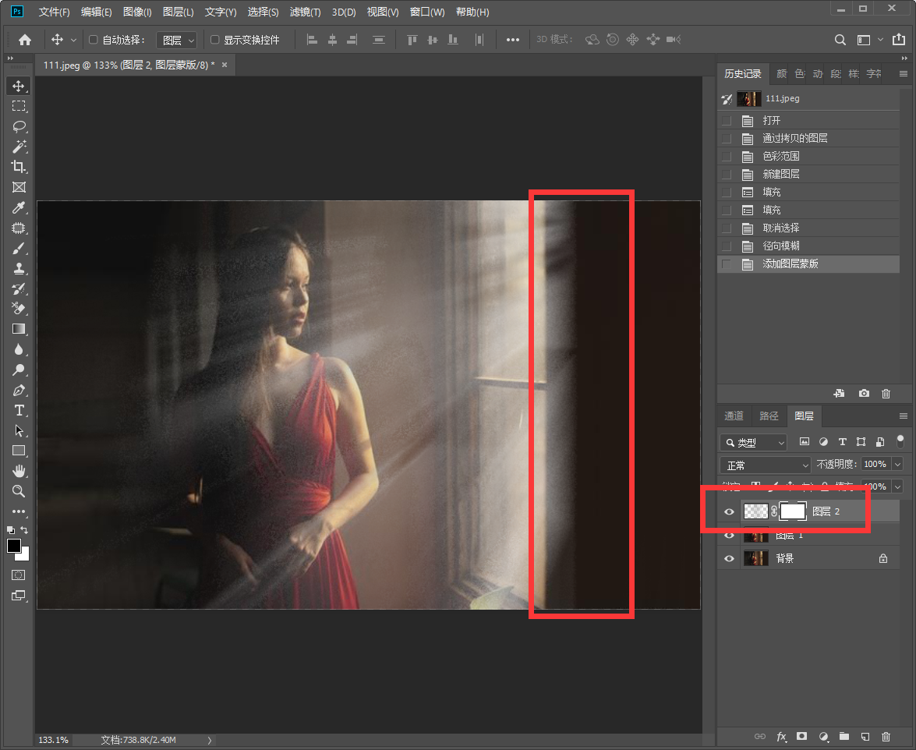
Task: Select the Rectangular Marquee tool
Action: pos(19,106)
